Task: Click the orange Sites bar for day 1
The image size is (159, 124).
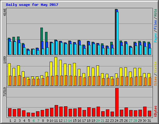Action: click(10, 81)
